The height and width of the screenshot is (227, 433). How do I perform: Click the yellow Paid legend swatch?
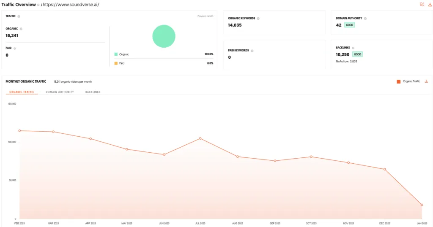(x=116, y=63)
